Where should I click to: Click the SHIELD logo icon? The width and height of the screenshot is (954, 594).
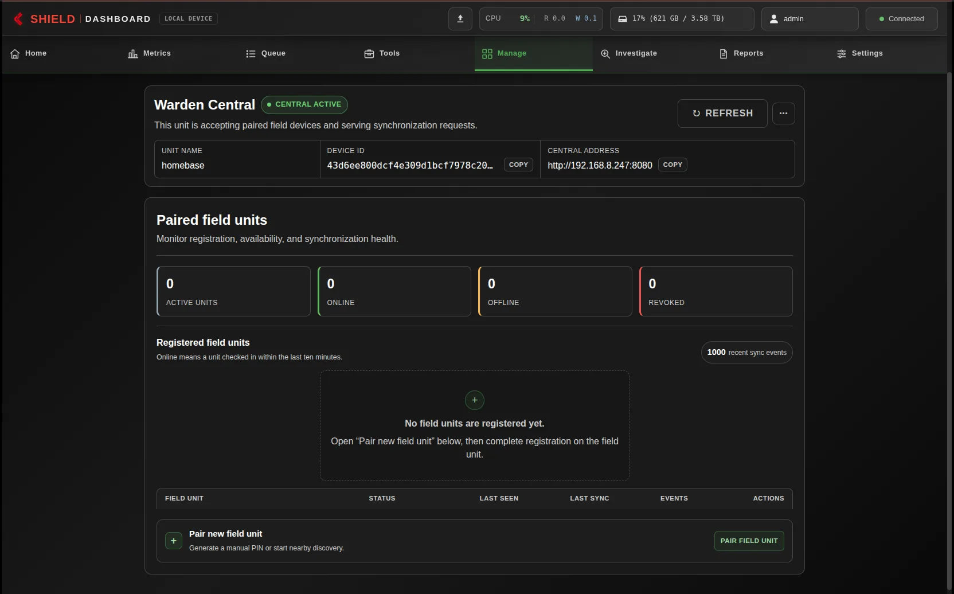(x=18, y=19)
